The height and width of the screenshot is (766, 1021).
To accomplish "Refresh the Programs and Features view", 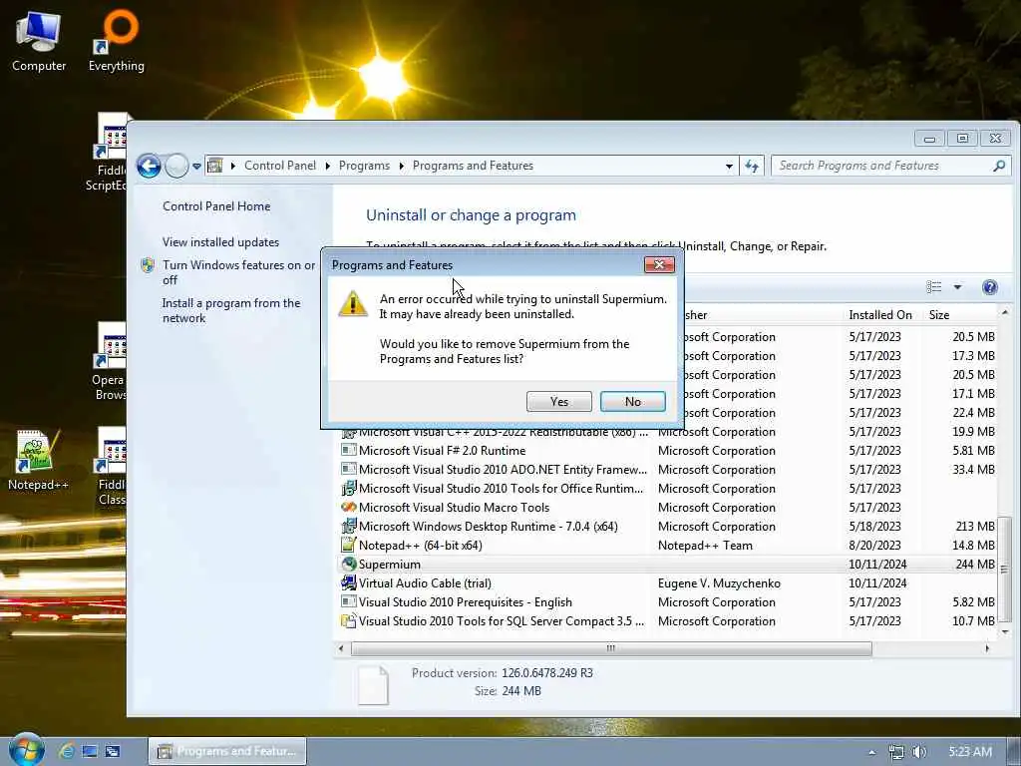I will [x=752, y=167].
